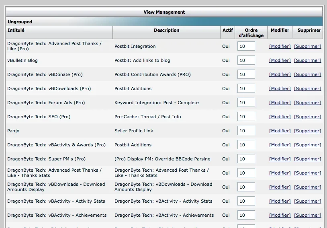This screenshot has height=228, width=327.
Task: Click Modifier for Super PM's (Pro)
Action: 280,159
